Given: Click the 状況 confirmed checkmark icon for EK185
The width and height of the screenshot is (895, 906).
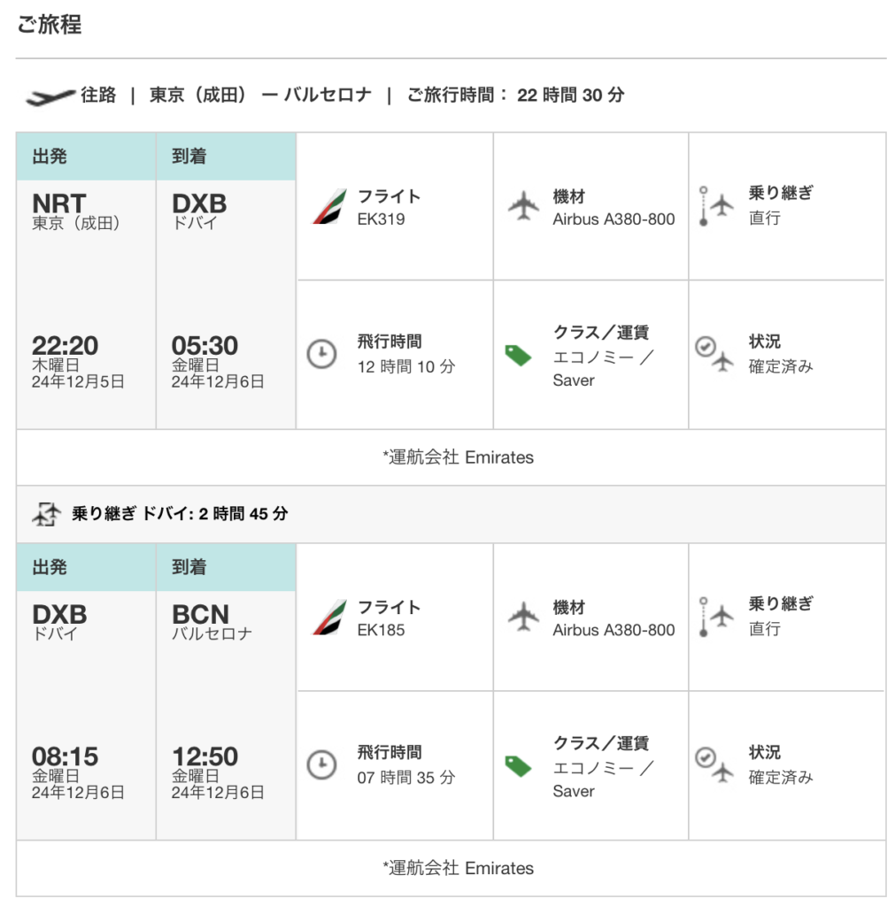Looking at the screenshot, I should point(714,764).
